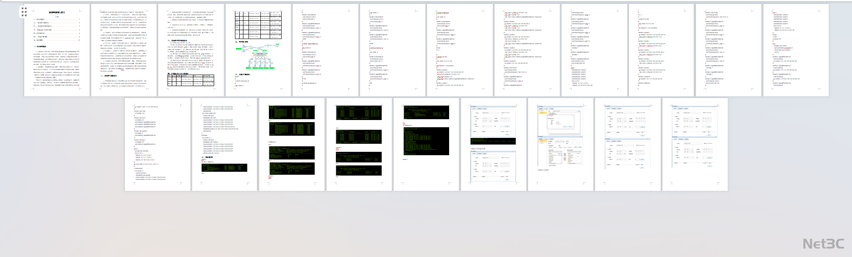Open the last page in the second row

coord(695,144)
